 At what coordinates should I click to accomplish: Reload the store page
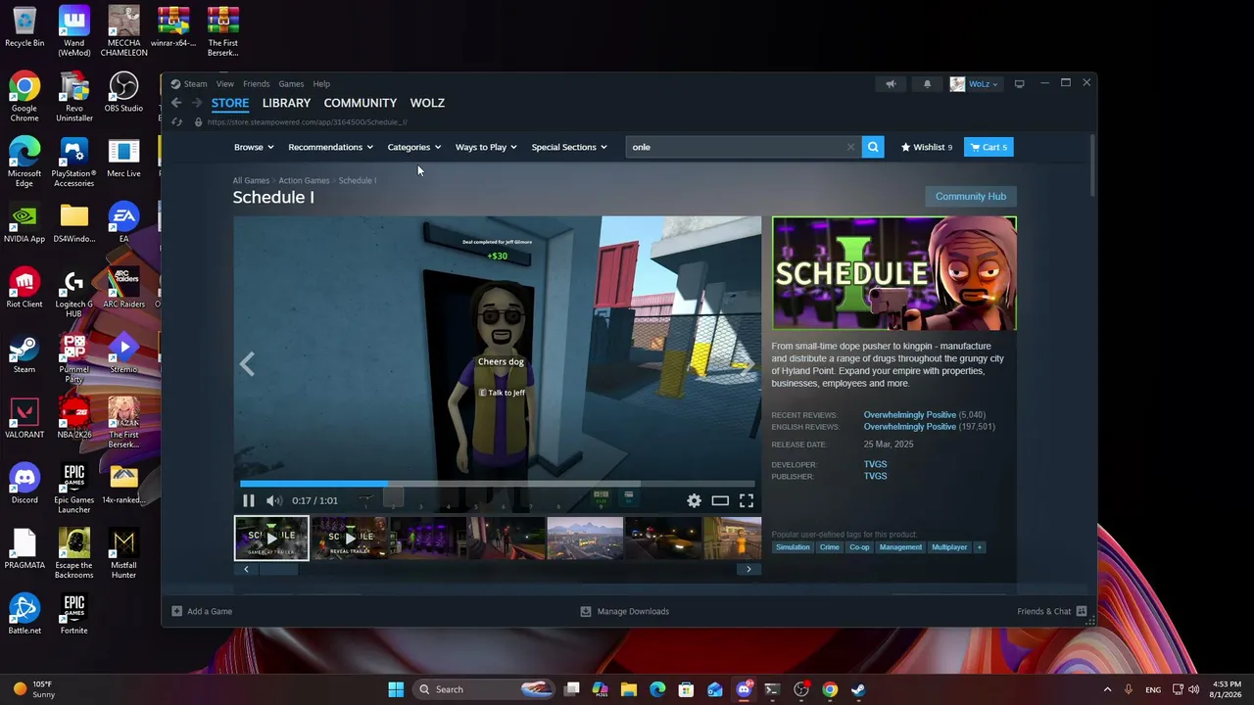click(177, 122)
